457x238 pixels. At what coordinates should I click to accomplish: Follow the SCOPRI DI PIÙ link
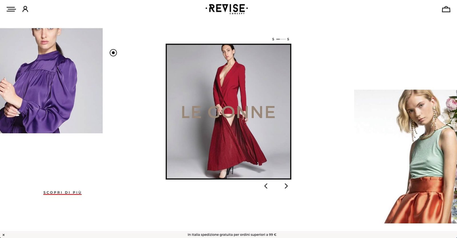[63, 193]
